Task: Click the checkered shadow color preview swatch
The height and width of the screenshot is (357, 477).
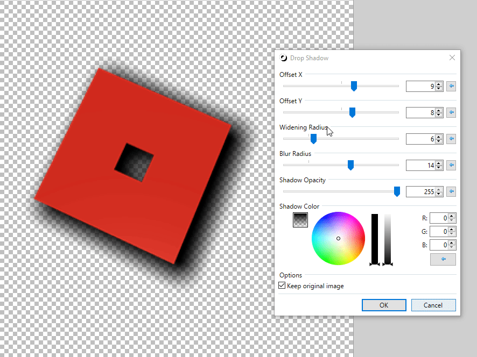Action: point(300,220)
